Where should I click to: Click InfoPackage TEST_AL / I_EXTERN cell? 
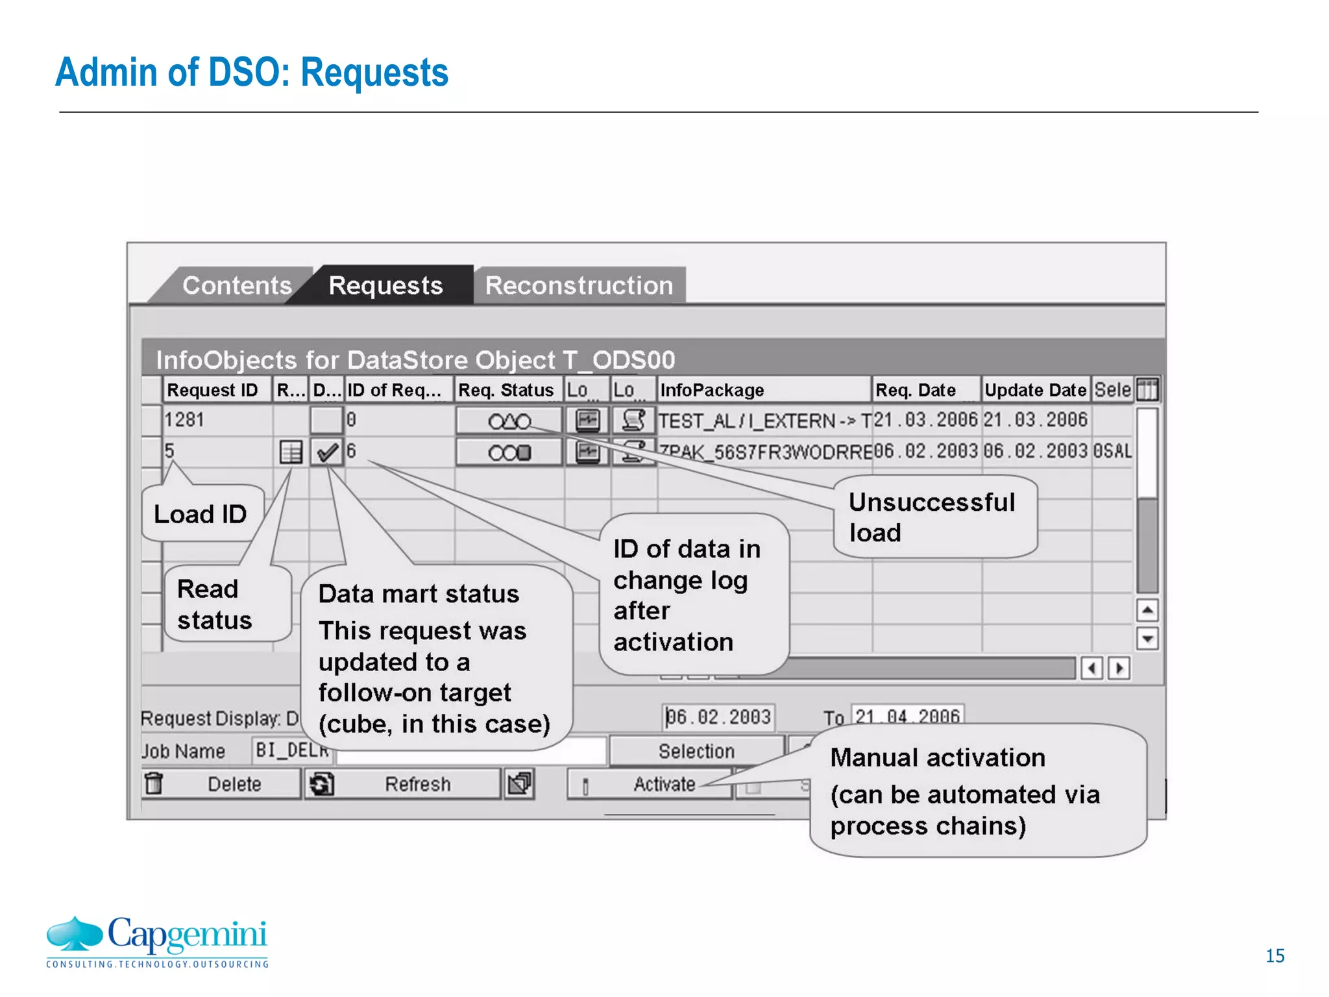pos(764,421)
